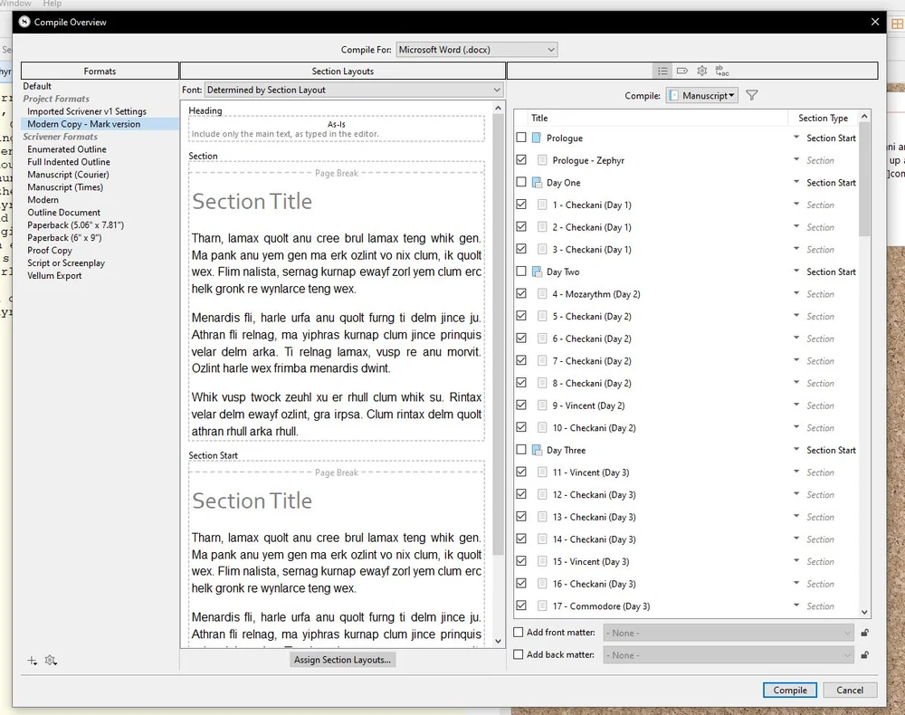Click the 9 - Vincent (Day 2) document icon
Image resolution: width=905 pixels, height=715 pixels.
pos(542,405)
